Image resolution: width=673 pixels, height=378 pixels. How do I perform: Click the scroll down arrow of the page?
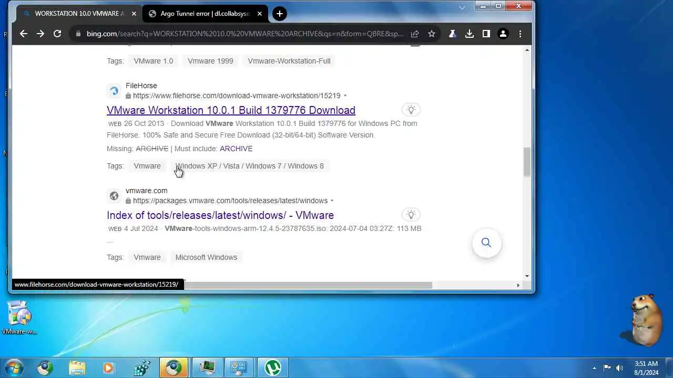click(527, 276)
